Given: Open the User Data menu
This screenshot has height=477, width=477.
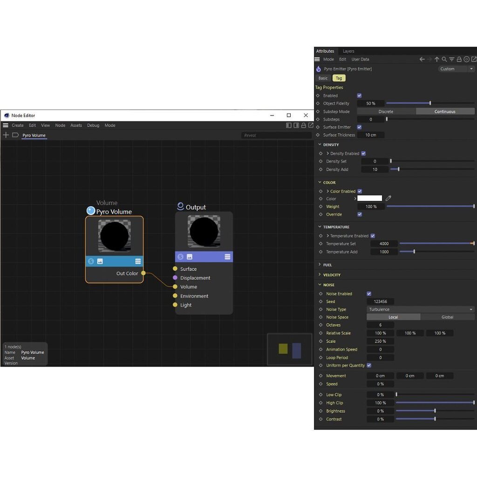Looking at the screenshot, I should click(x=360, y=59).
